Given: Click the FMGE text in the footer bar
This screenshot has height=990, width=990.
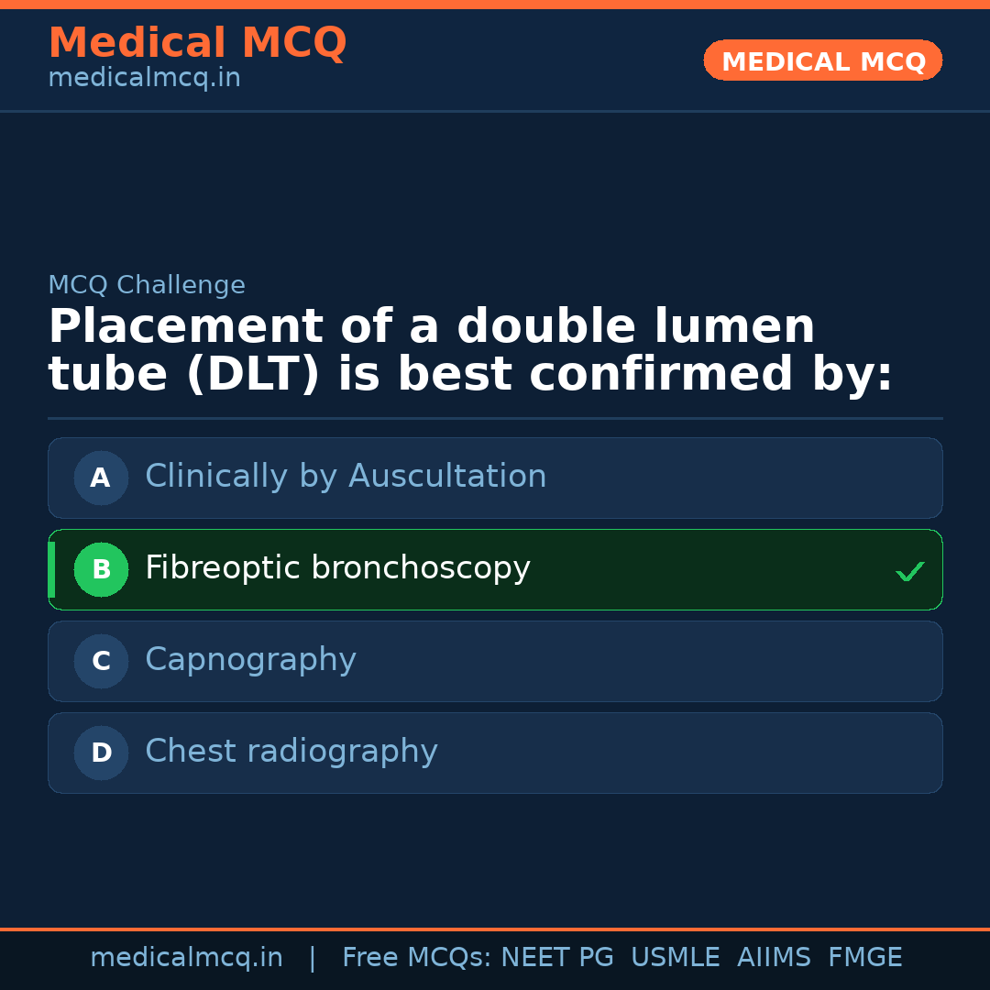Looking at the screenshot, I should point(864,957).
